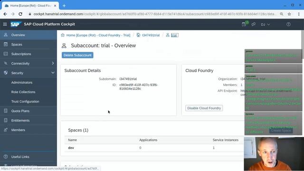Open Administrators under Security
Screen dimensions: 304x171
click(28, 82)
